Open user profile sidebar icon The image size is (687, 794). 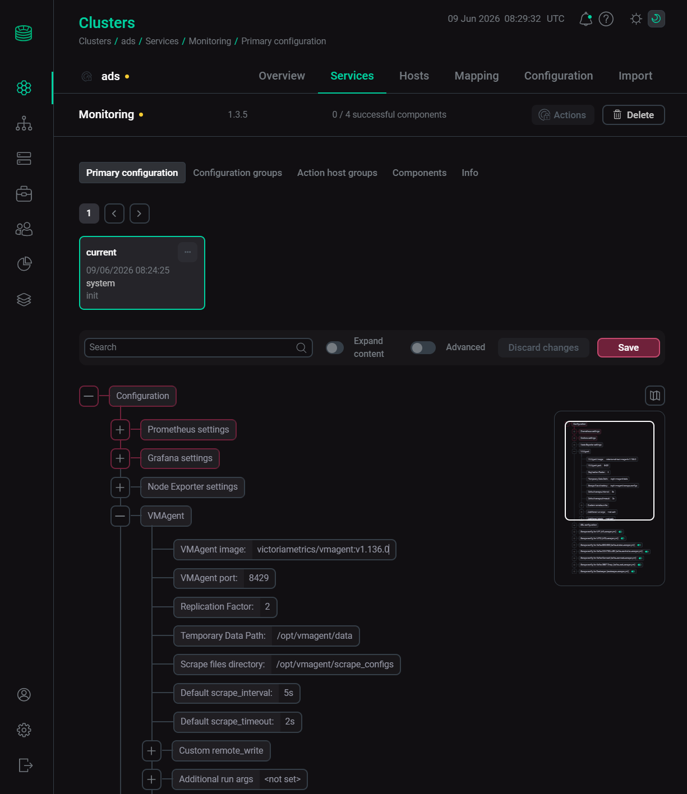[24, 695]
